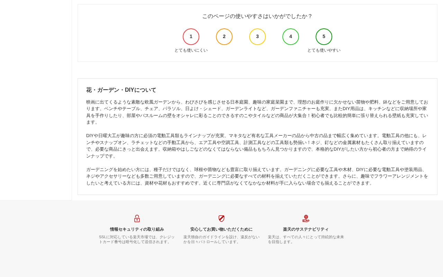
Task: Select rating 2 orange circle
Action: 224,37
